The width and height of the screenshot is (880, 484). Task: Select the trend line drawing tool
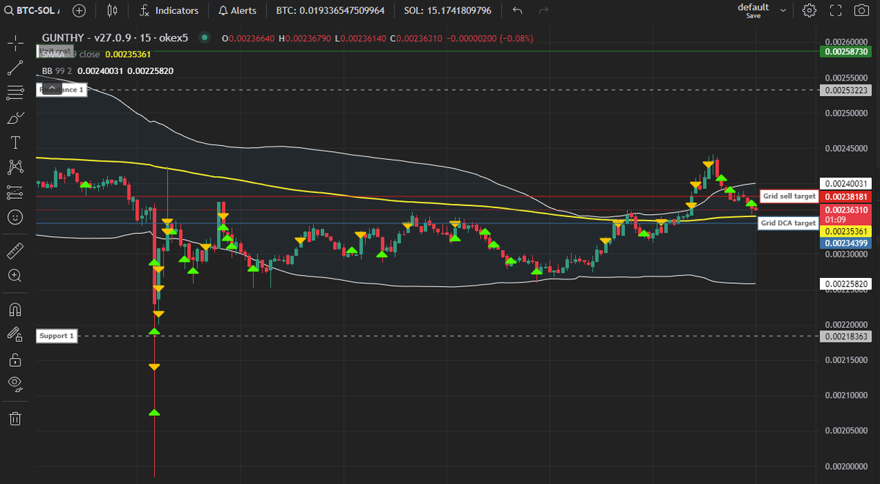coord(15,68)
